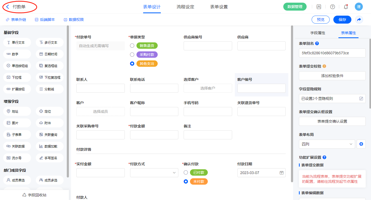The height and width of the screenshot is (200, 371).
Task: Add the 下拉框 field from basic fields
Action: (x=17, y=77)
